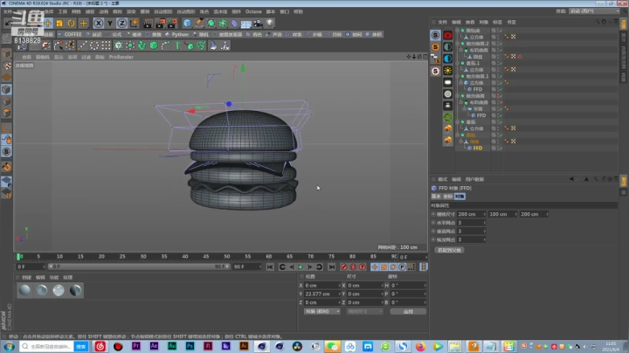Select the Scale tool in top toolbar
This screenshot has width=629, height=353.
59,24
